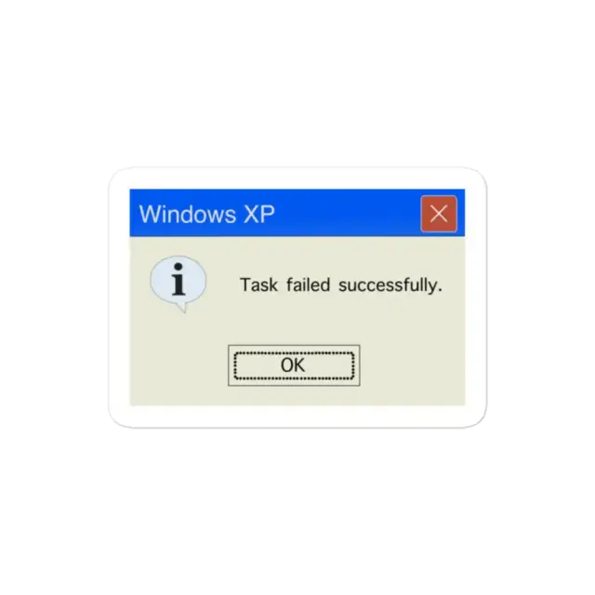Click the blue title bar's empty area
Image resolution: width=595 pixels, height=595 pixels.
point(347,213)
